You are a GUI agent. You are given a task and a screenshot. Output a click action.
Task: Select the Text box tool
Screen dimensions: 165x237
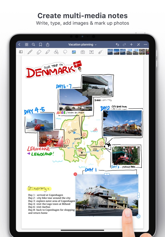(91, 52)
